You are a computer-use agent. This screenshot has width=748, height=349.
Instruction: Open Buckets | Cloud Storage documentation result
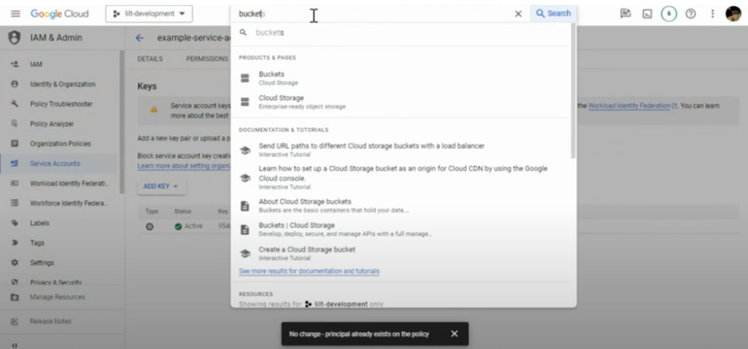(401, 229)
